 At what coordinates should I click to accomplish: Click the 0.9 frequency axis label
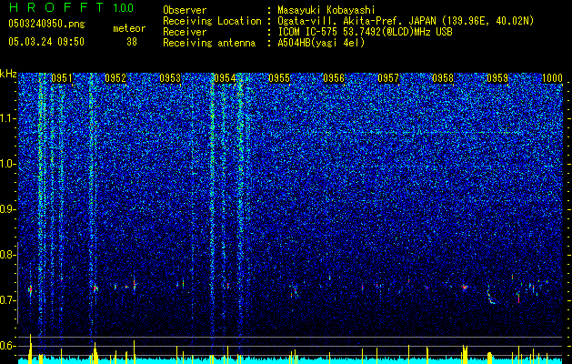coord(8,209)
